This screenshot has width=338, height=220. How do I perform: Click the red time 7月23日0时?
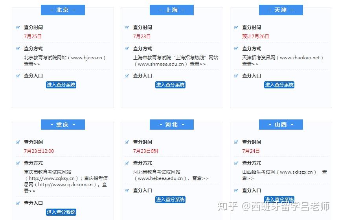(146, 151)
